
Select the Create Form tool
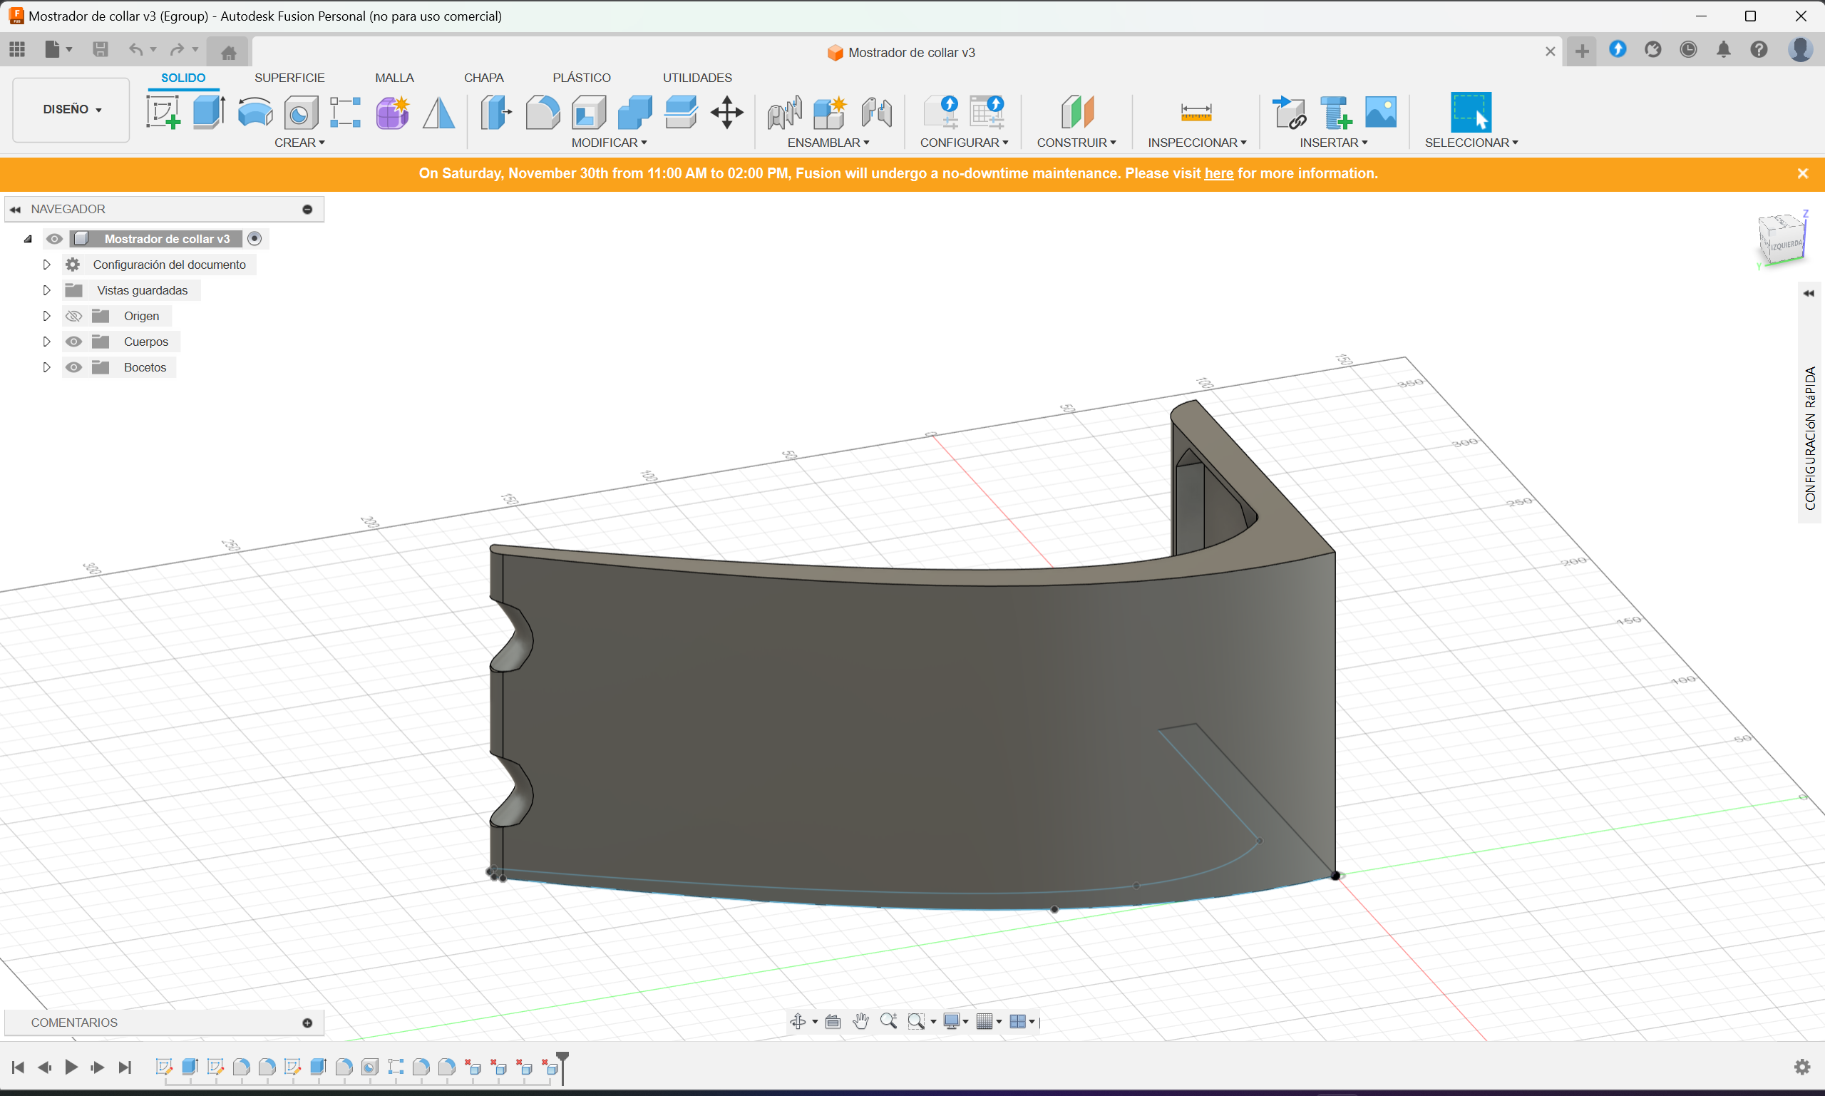pos(393,113)
